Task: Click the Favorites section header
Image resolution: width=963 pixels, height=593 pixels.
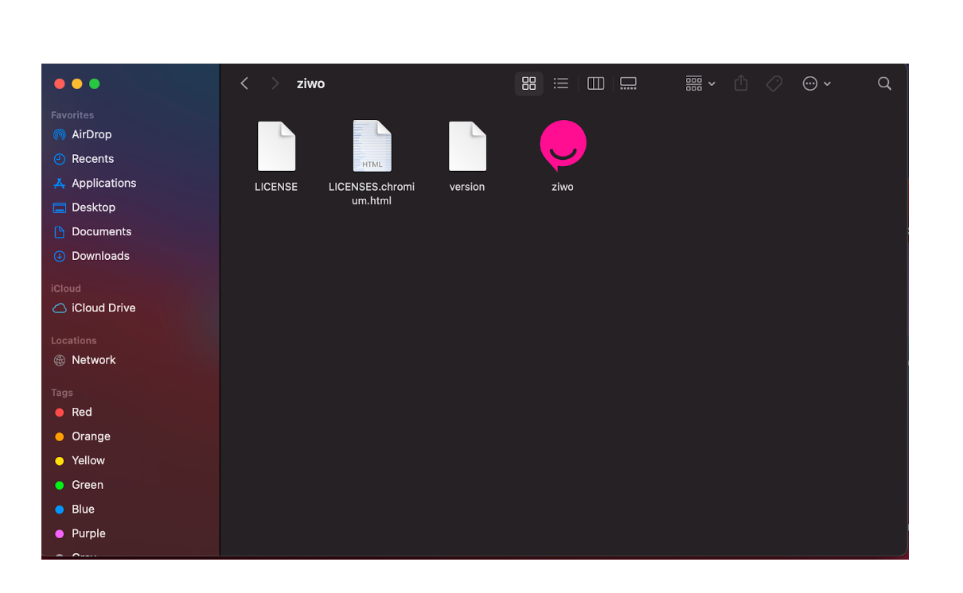Action: tap(72, 115)
